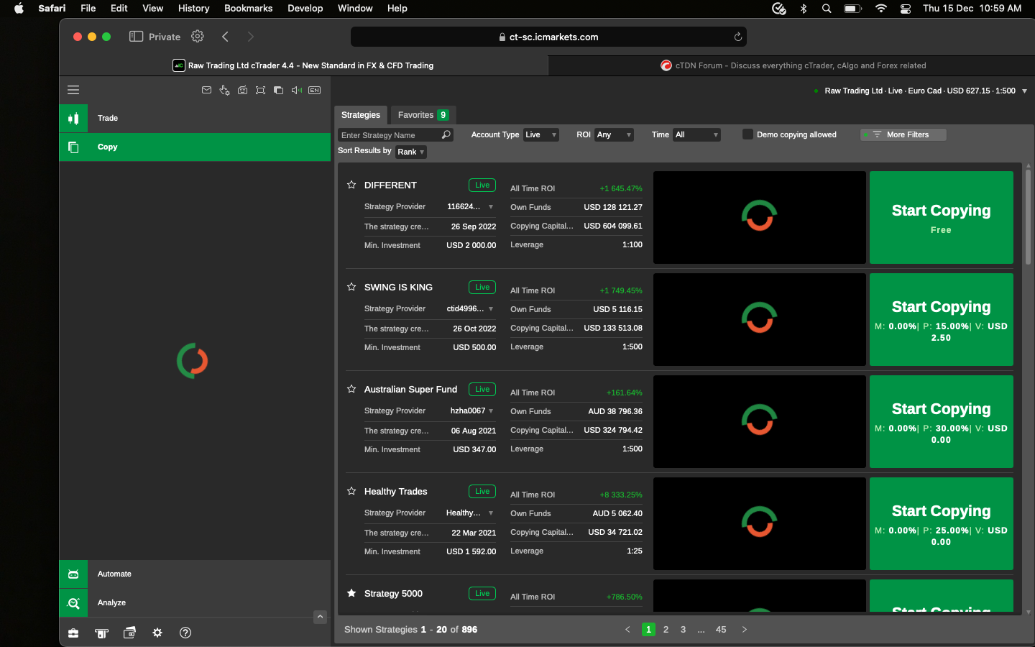Screen dimensions: 1035x647
Task: Toggle fullscreen mode icon
Action: click(260, 90)
